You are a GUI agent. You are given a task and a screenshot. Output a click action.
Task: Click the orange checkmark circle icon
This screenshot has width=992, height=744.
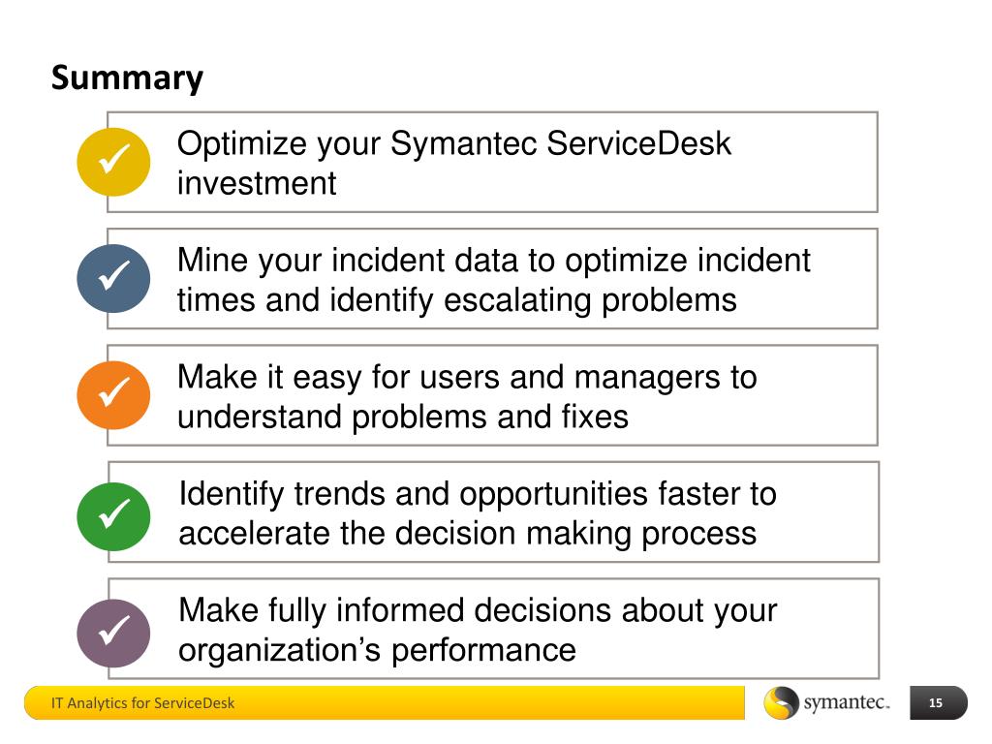tap(113, 395)
